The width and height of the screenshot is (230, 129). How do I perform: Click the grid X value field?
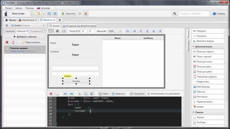[x=84, y=31]
